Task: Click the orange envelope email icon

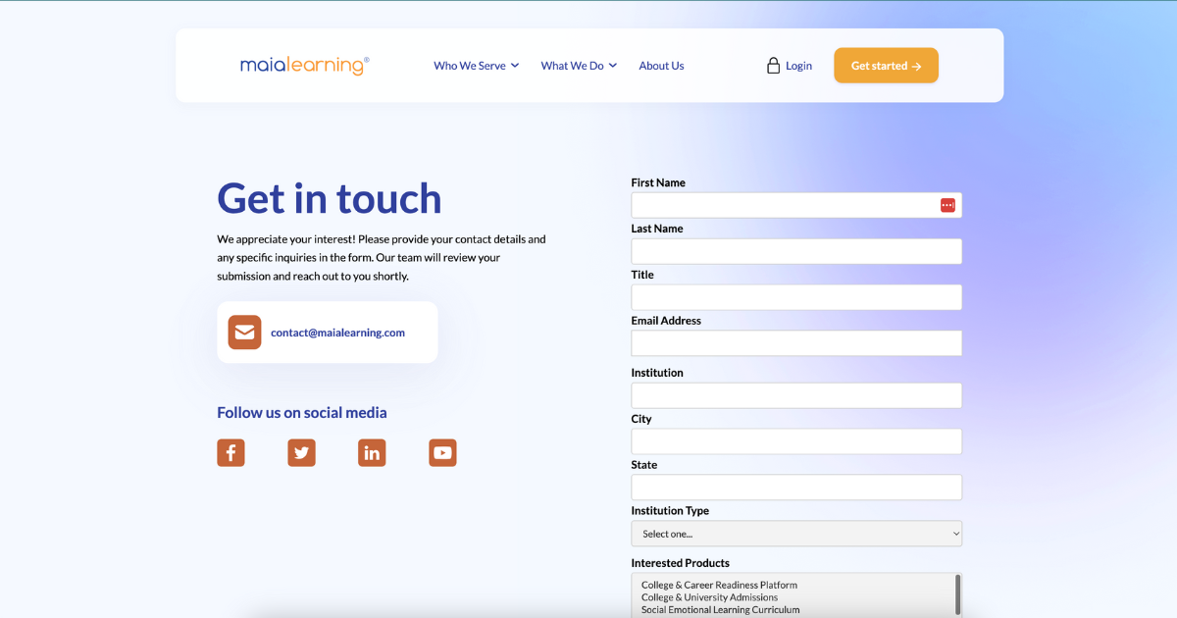Action: tap(244, 333)
